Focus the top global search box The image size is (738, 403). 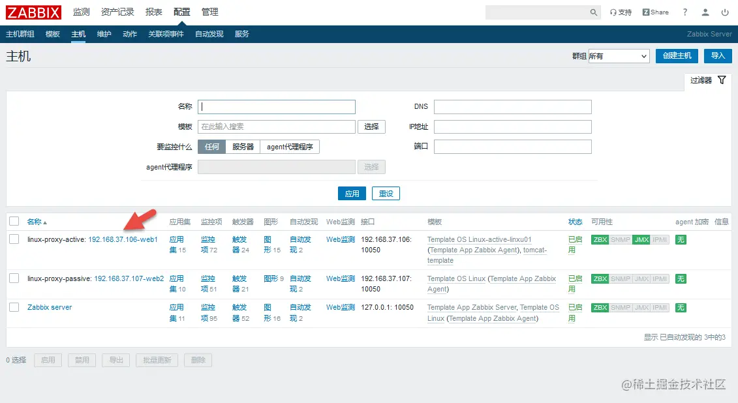(x=537, y=12)
